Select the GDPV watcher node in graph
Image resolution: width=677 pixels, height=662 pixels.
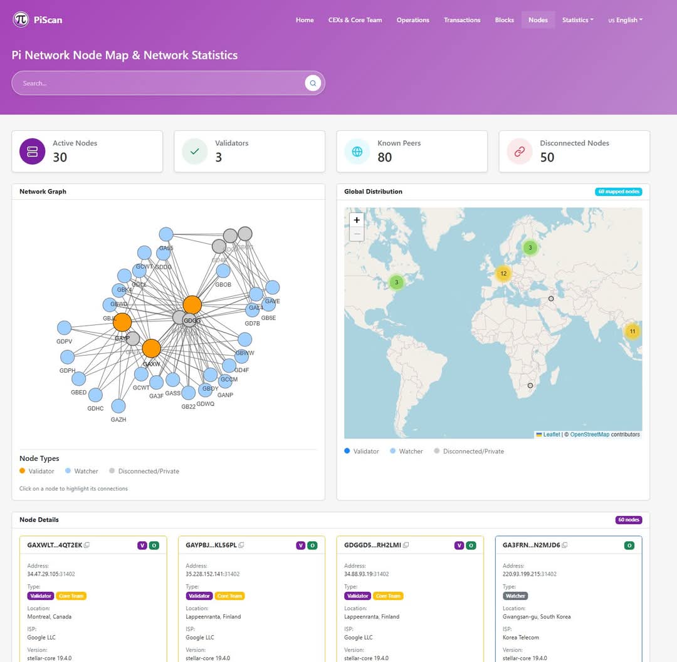[x=65, y=328]
